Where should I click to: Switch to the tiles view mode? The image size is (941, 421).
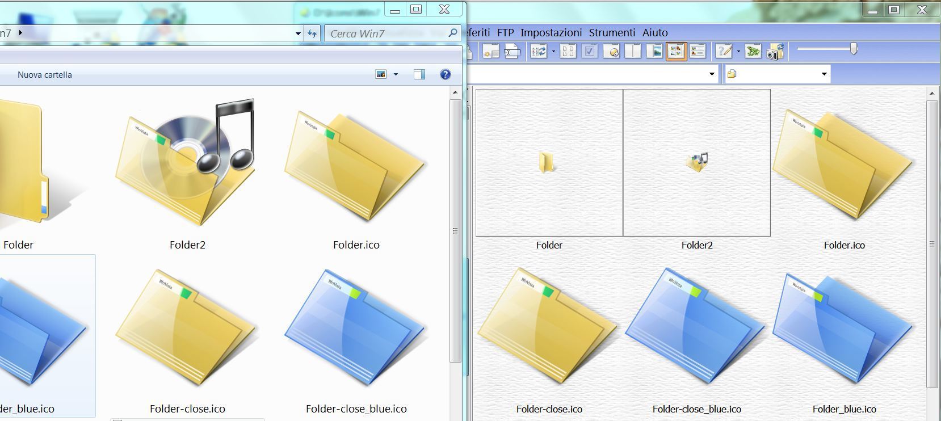(x=698, y=52)
